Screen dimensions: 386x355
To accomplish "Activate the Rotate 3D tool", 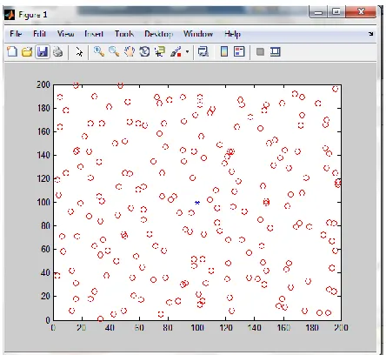I will coord(144,52).
